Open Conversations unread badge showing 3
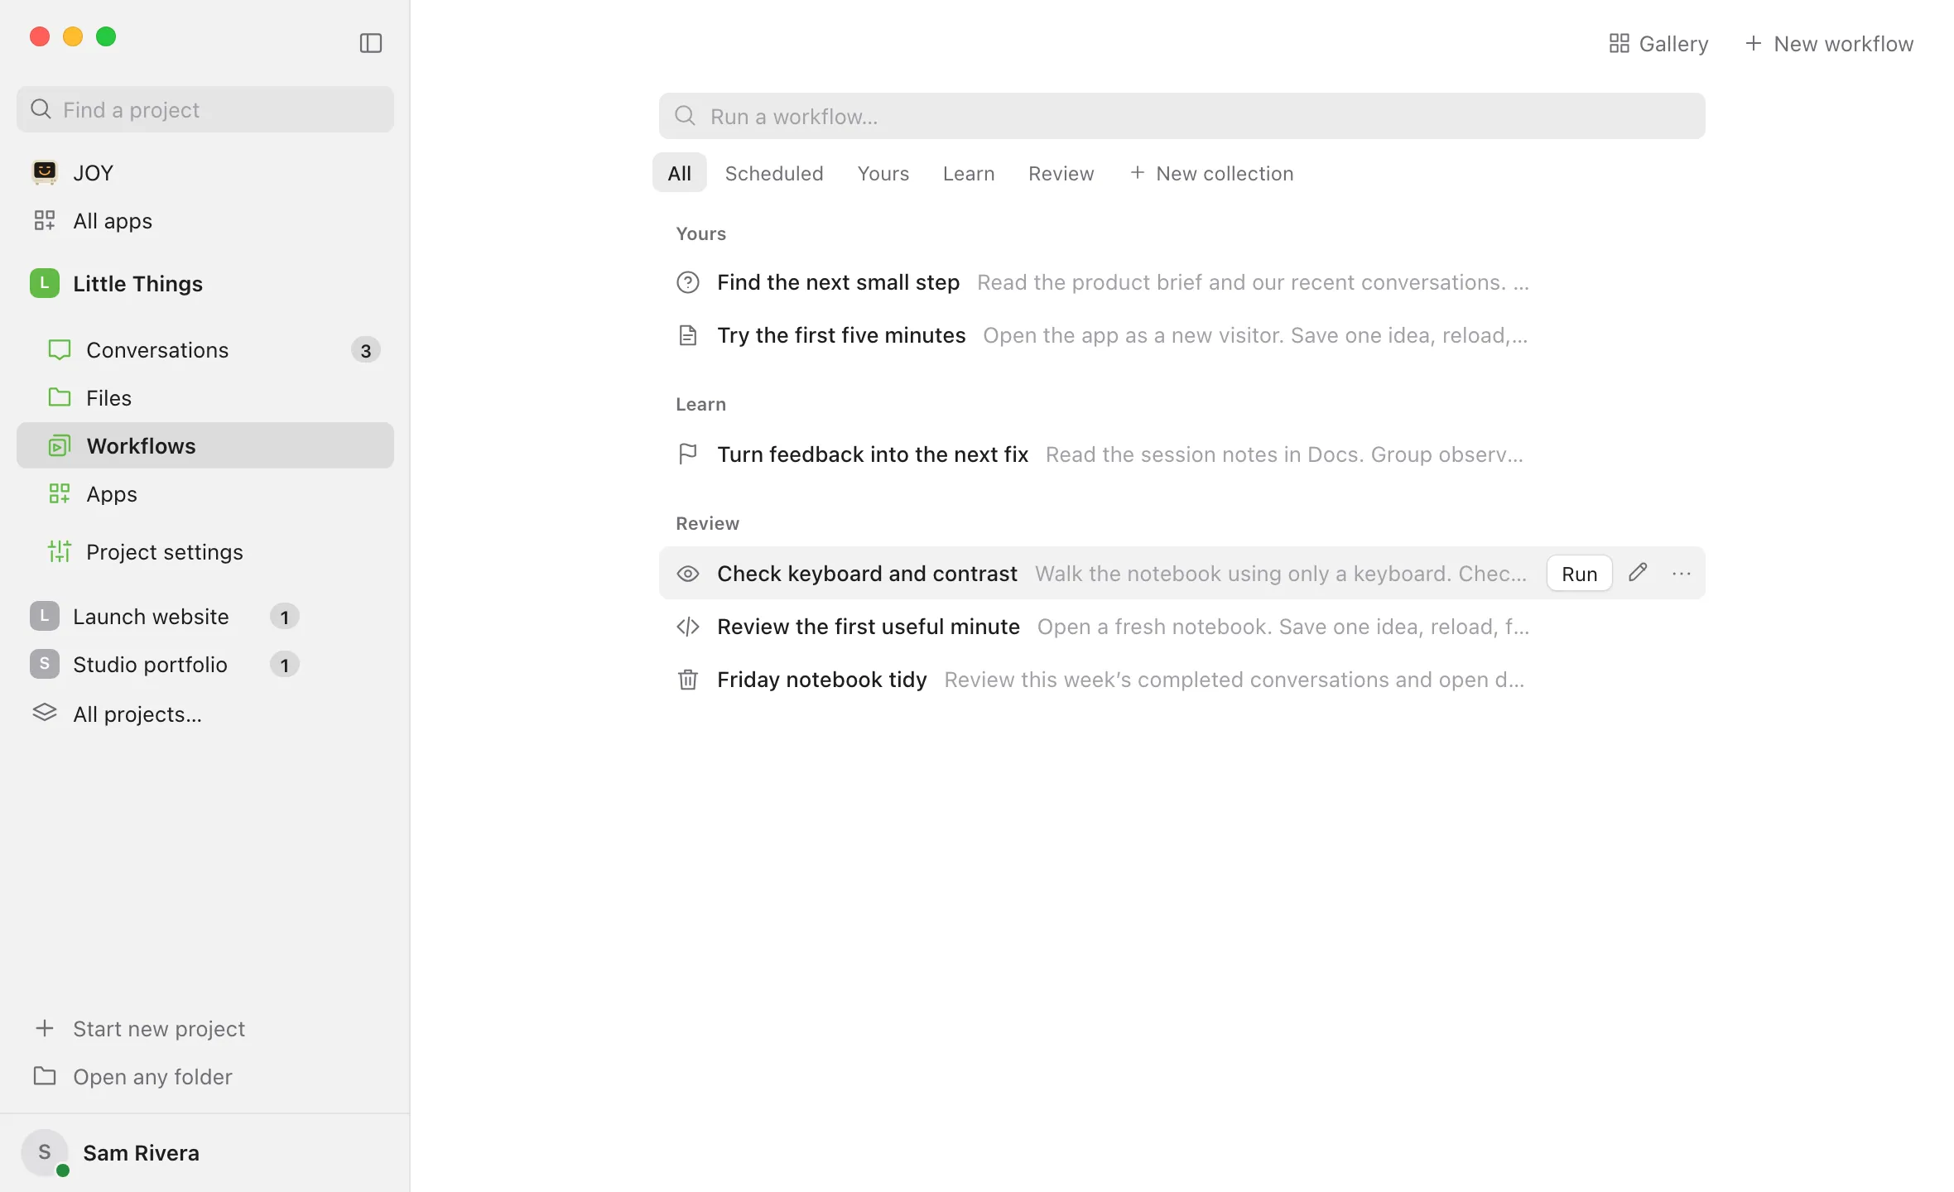1954x1192 pixels. tap(365, 349)
